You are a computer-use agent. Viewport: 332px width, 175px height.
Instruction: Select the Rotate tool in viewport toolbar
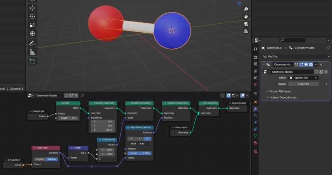pos(32,17)
